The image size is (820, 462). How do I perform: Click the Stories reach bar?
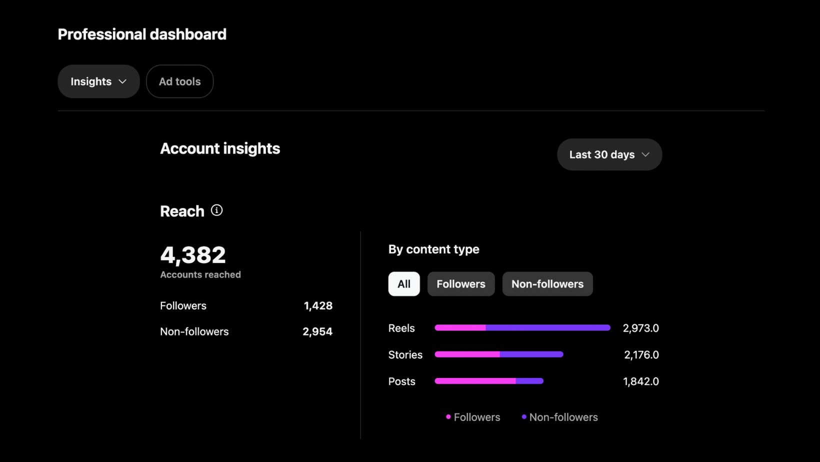point(499,354)
